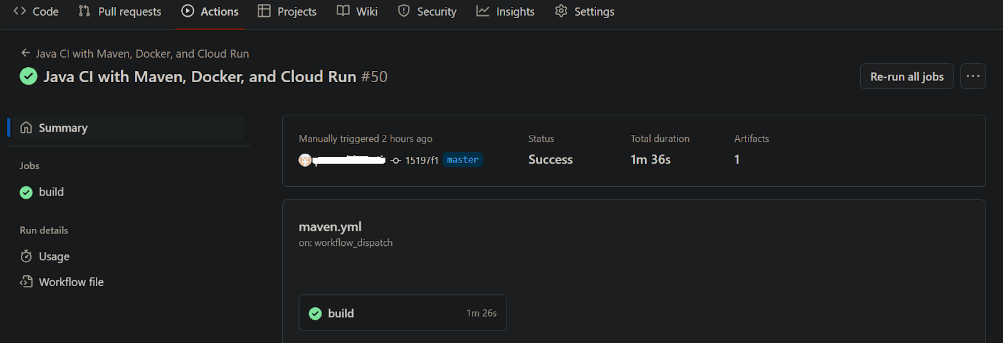
Task: Click the total duration 1m 36s
Action: tap(651, 160)
